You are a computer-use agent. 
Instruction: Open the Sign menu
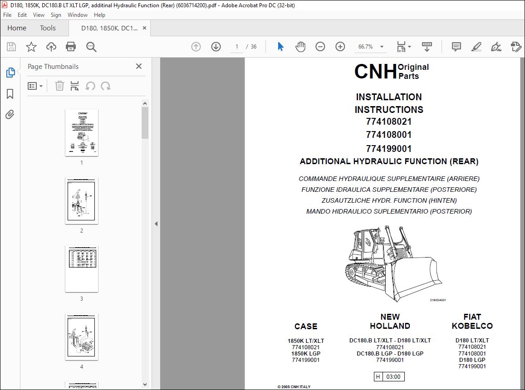pos(56,15)
